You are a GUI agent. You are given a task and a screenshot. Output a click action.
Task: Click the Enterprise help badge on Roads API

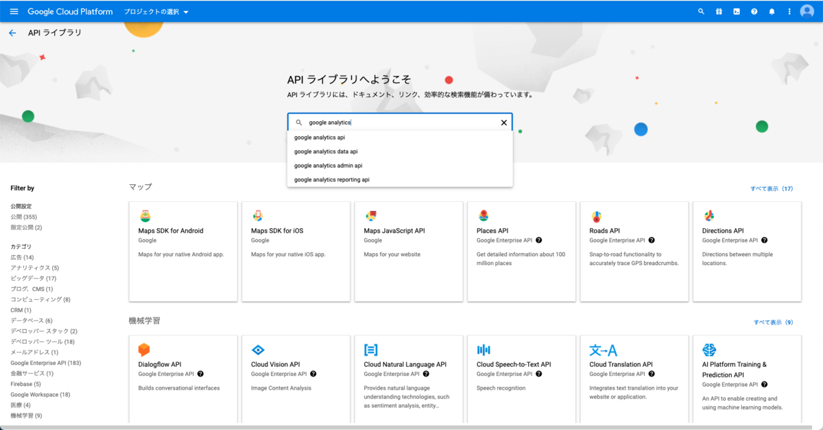coord(652,240)
